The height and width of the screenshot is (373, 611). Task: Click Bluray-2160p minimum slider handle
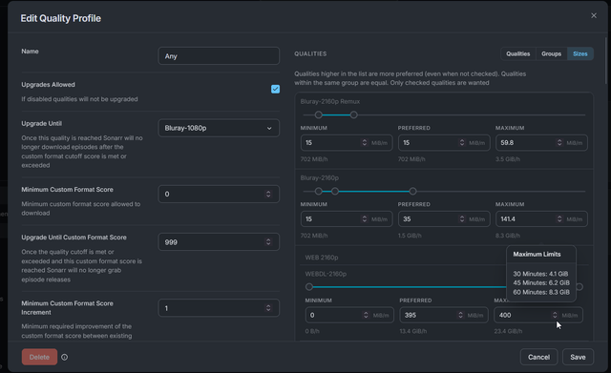(318, 191)
